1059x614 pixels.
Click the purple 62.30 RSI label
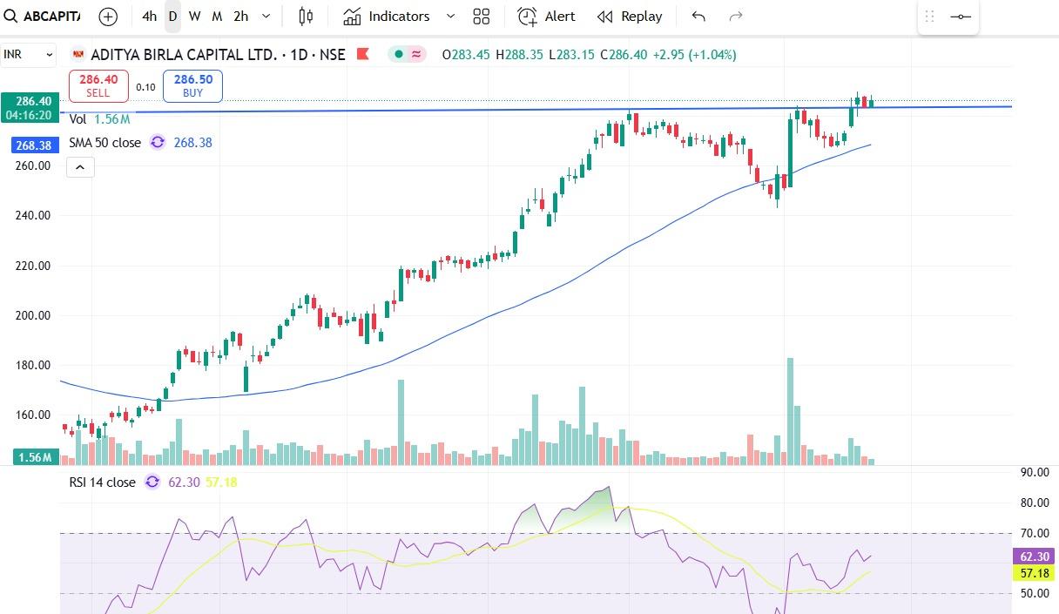1035,557
